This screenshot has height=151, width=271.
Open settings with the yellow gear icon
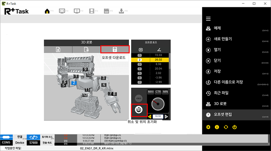(x=208, y=127)
